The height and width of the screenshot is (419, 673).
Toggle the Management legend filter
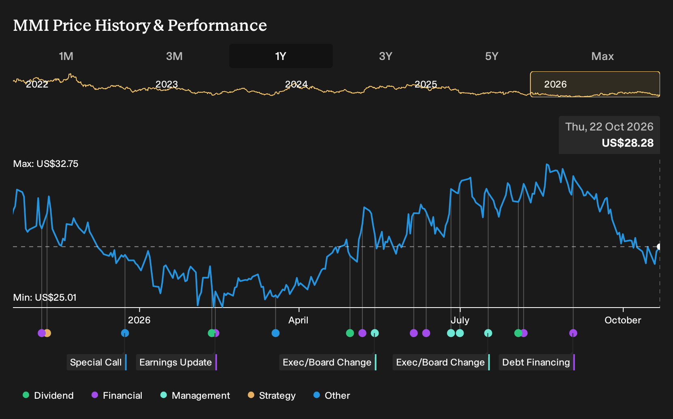pyautogui.click(x=195, y=395)
